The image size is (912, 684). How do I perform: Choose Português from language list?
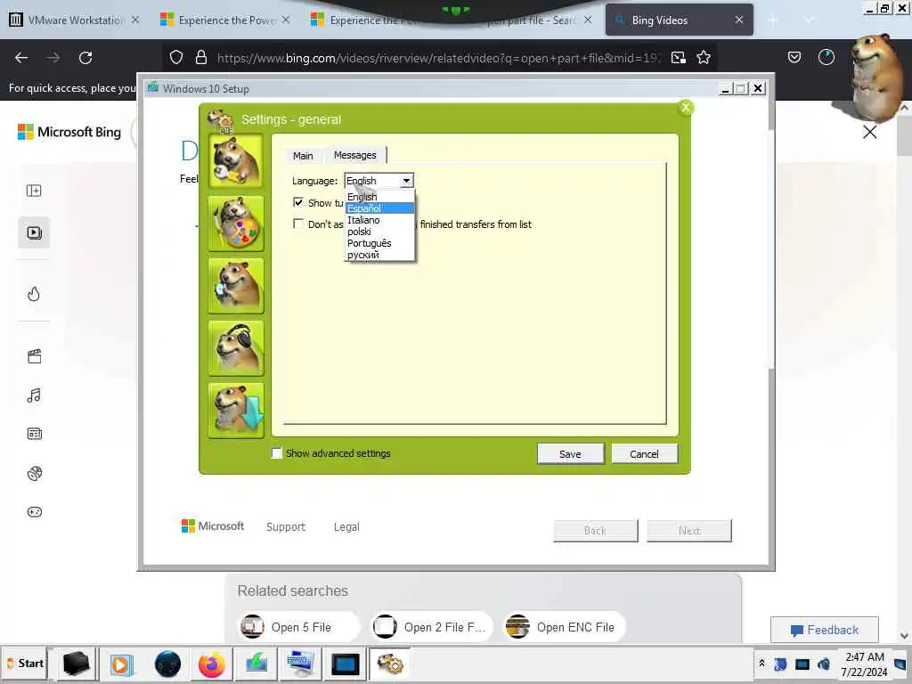(x=379, y=243)
